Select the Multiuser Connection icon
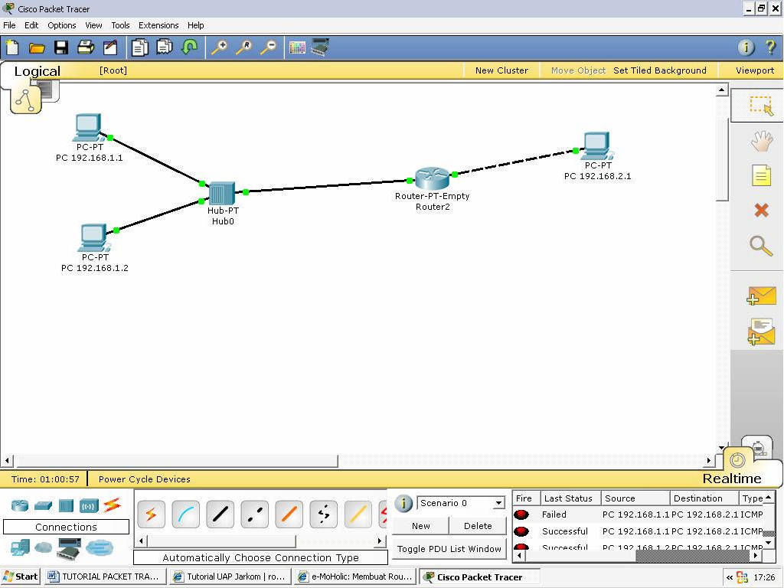 point(100,548)
